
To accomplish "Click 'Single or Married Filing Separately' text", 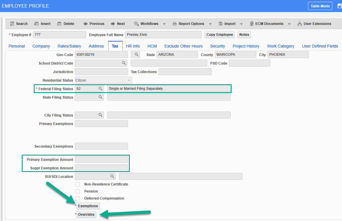I will click(x=136, y=89).
